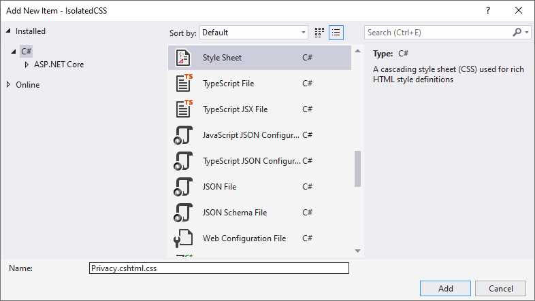Expand the ASP.NET Core node arrow
Viewport: 535px width, 301px height.
click(x=27, y=65)
